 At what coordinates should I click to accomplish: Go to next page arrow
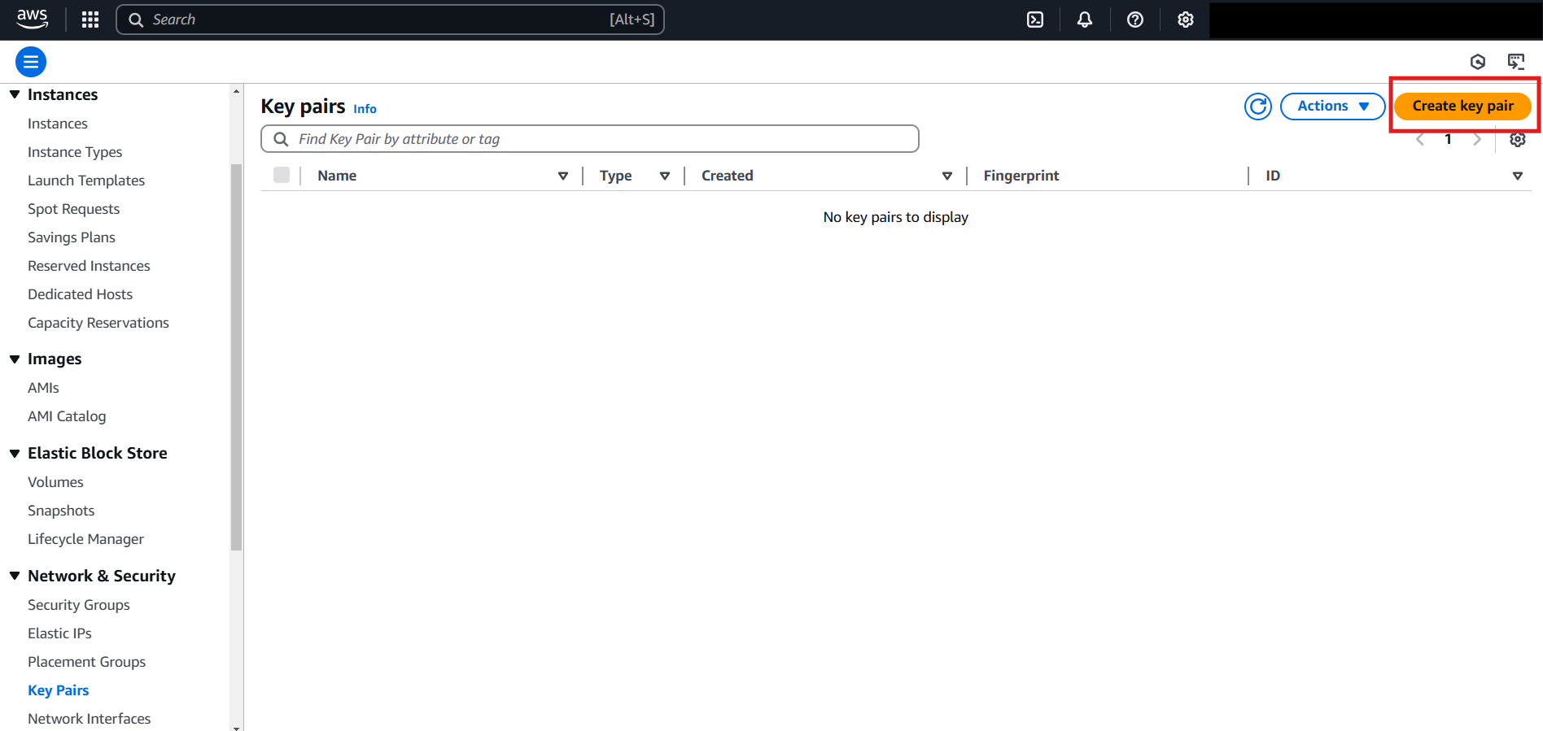pyautogui.click(x=1477, y=139)
